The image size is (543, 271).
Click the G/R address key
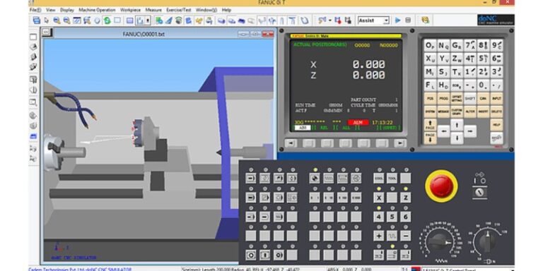[457, 45]
